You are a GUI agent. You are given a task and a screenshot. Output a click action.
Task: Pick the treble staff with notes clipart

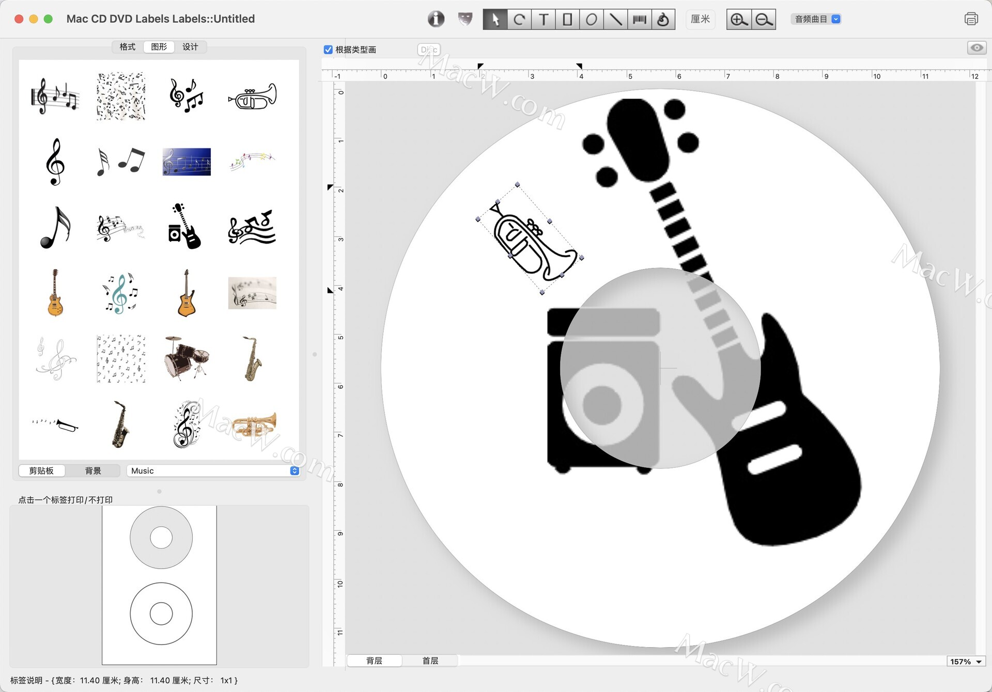[x=55, y=96]
